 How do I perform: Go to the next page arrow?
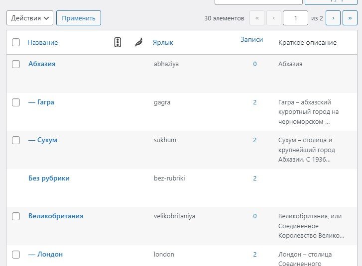[333, 18]
